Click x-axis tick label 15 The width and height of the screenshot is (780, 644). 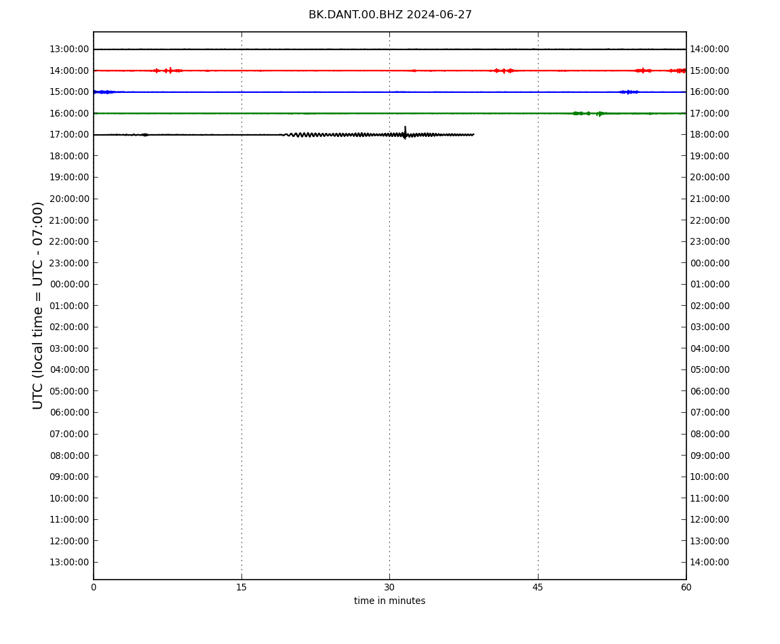(241, 587)
